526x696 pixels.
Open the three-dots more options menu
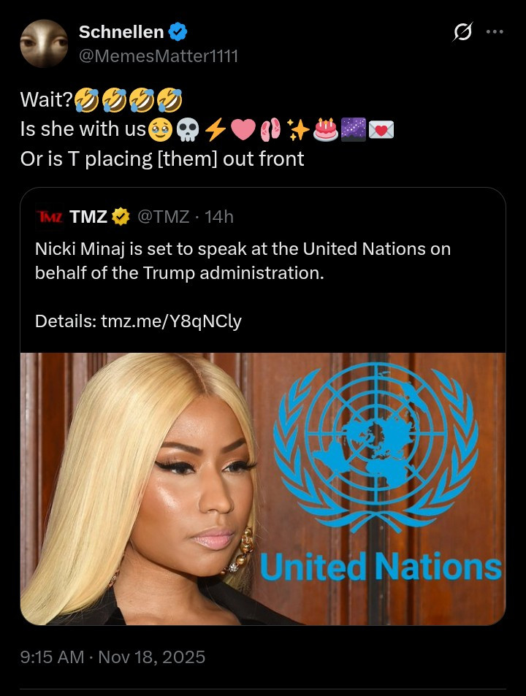click(495, 32)
